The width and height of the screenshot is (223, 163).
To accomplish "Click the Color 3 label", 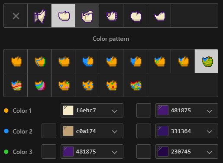I will 23,152.
